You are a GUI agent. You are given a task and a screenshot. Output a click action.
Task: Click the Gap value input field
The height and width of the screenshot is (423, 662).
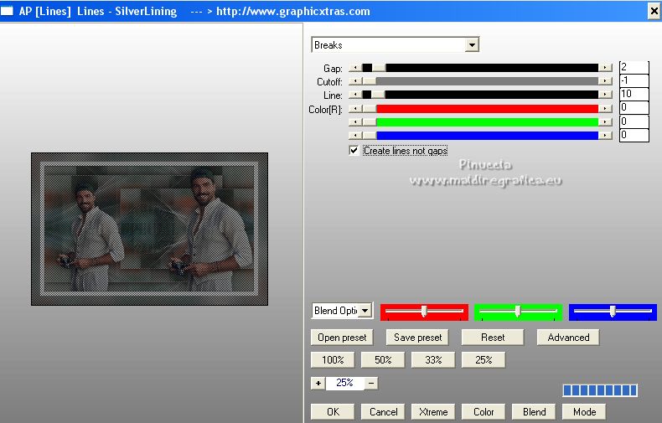pyautogui.click(x=634, y=67)
